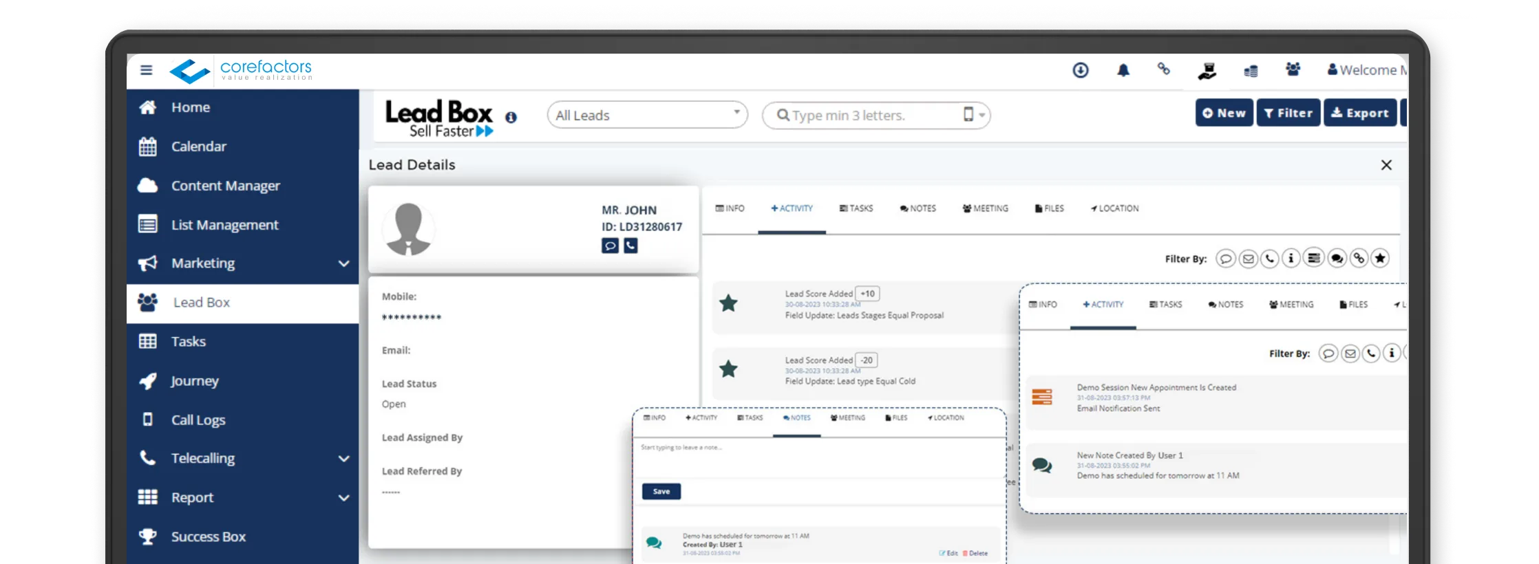Screen dimensions: 1539x564
Task: Click the download circle icon in header
Action: pyautogui.click(x=1081, y=69)
